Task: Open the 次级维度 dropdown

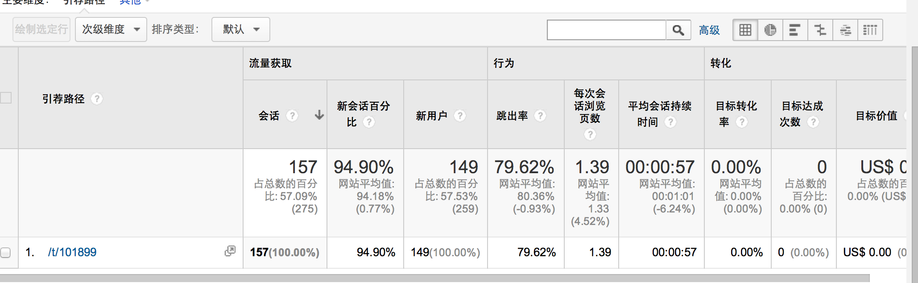Action: (111, 29)
